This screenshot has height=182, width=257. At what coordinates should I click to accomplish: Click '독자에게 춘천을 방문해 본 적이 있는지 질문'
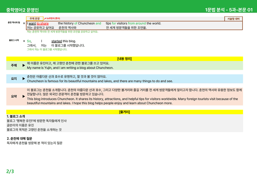(x=34, y=143)
